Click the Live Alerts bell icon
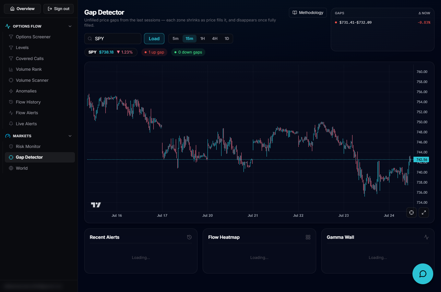 tap(11, 124)
